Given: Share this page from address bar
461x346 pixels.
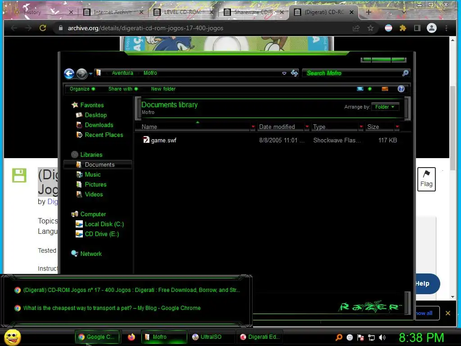Looking at the screenshot, I should 356,28.
